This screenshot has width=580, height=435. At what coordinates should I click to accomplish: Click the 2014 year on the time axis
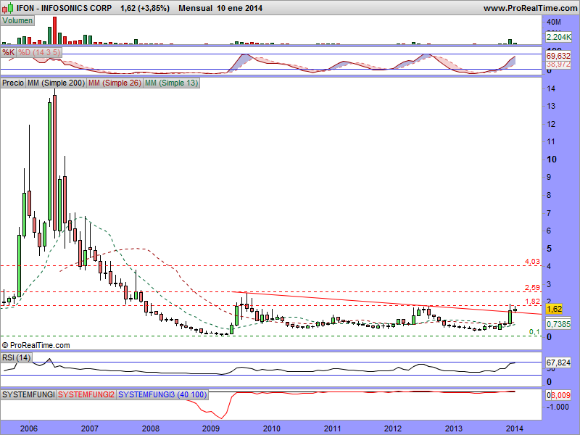point(515,428)
